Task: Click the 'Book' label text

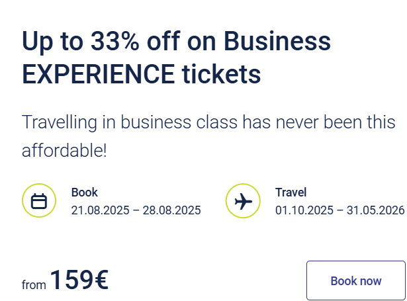Action: coord(85,193)
